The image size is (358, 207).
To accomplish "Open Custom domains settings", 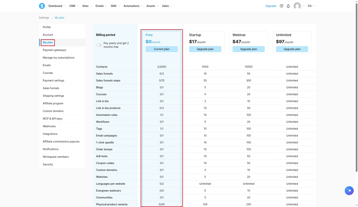I will point(62,111).
